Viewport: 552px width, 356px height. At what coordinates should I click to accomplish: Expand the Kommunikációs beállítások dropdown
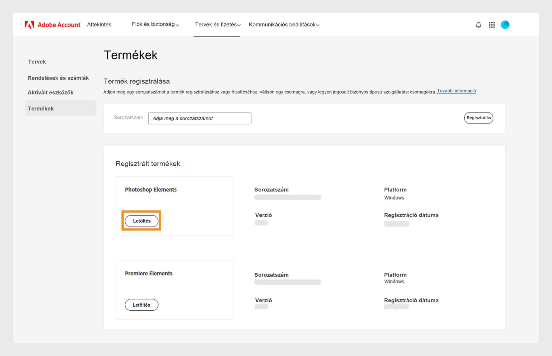[283, 25]
